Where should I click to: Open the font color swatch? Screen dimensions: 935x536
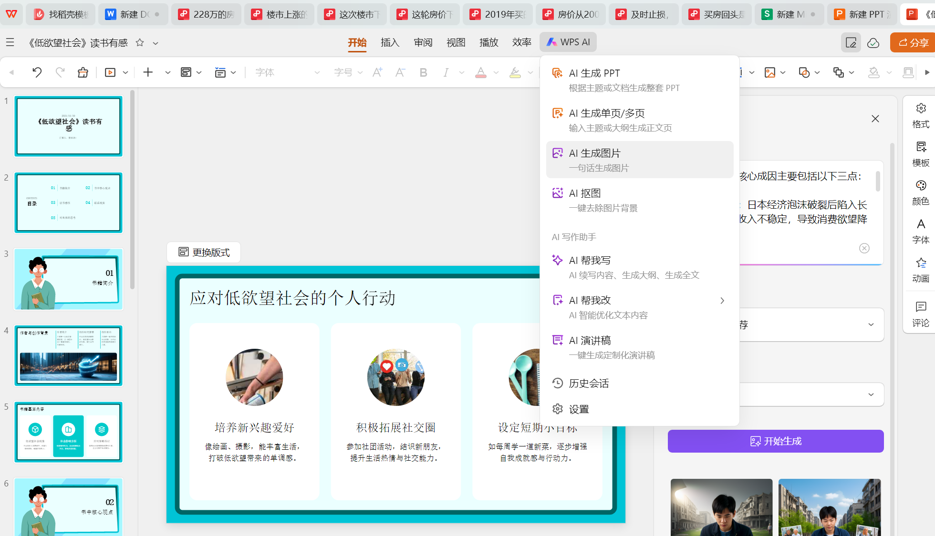(480, 72)
